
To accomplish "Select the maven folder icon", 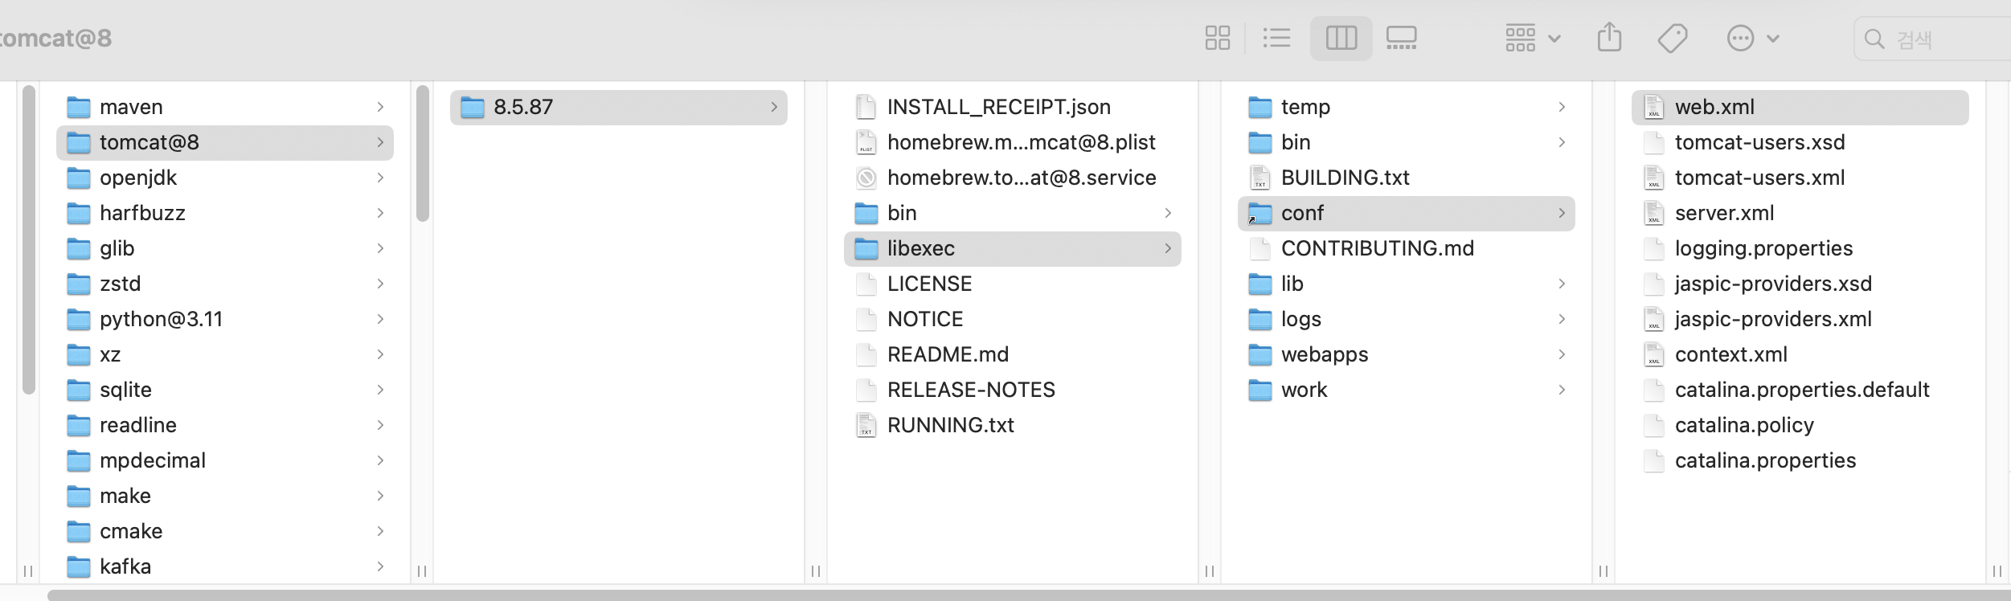I will pyautogui.click(x=78, y=107).
